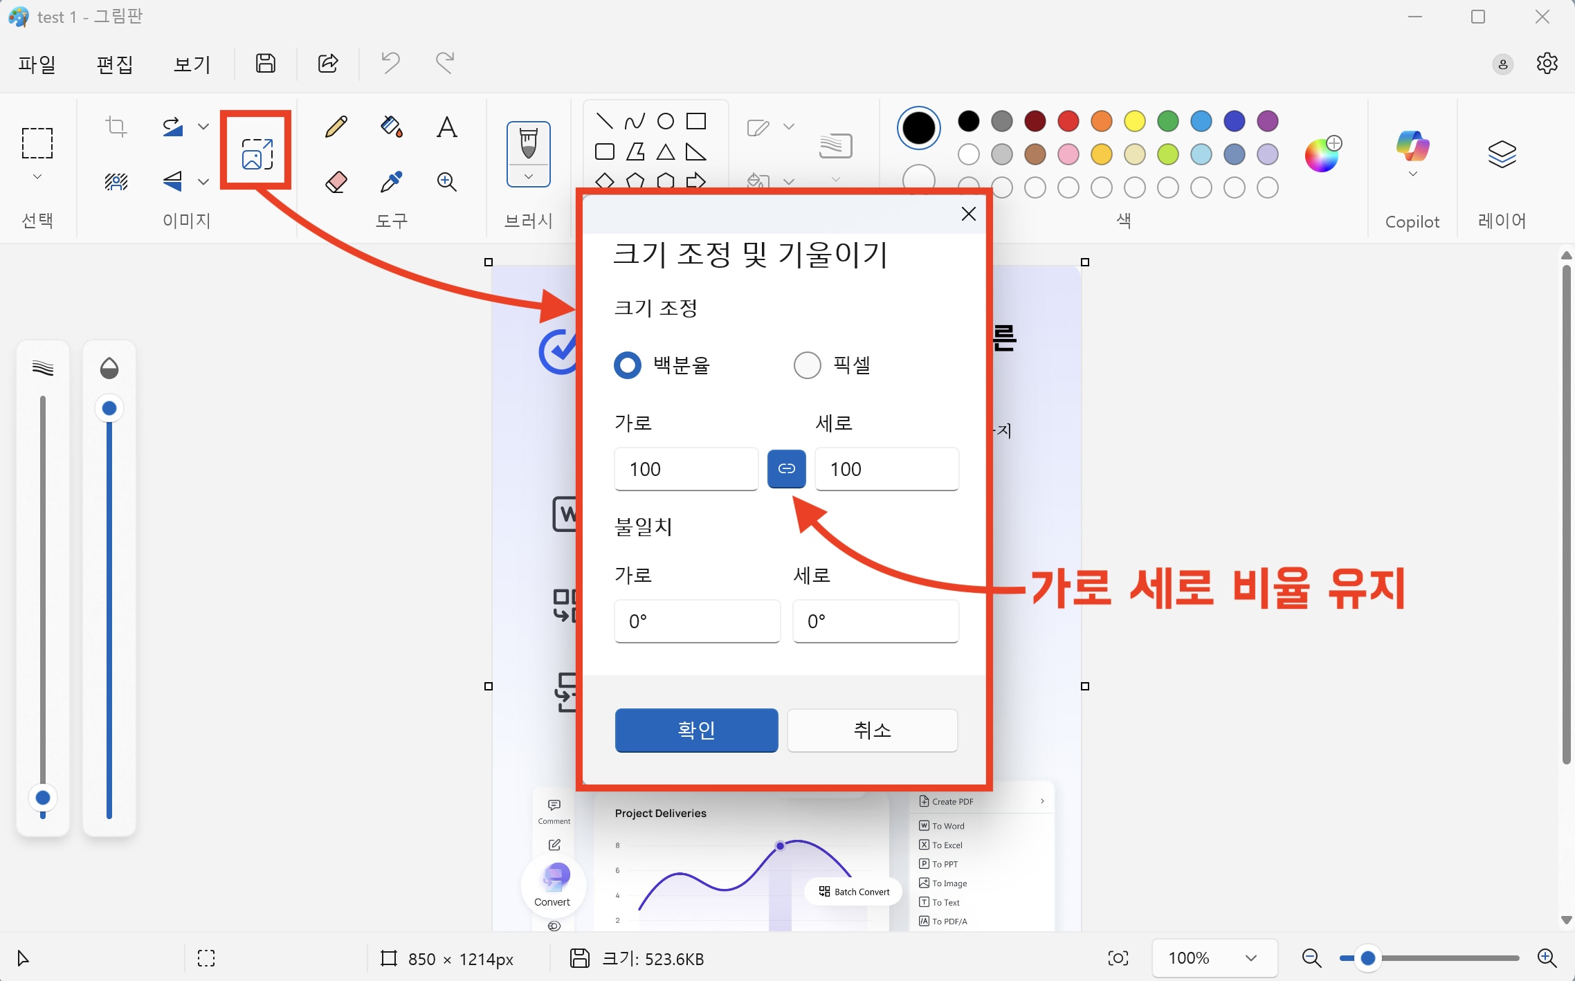Click the 확인 button
The height and width of the screenshot is (981, 1575).
[696, 730]
